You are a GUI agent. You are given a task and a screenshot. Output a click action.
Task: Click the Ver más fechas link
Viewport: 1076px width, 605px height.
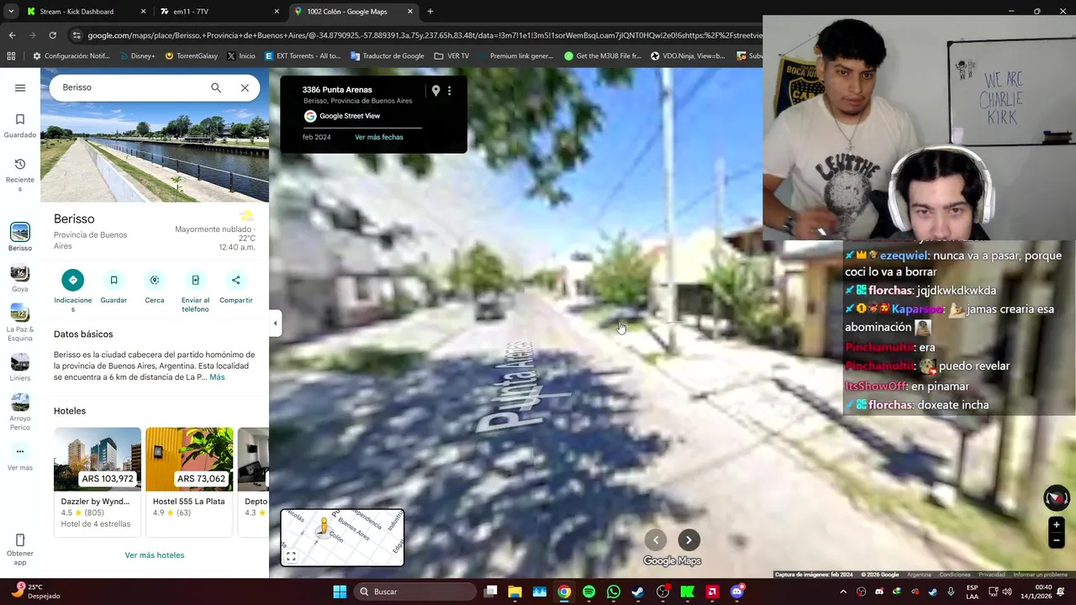click(x=379, y=137)
